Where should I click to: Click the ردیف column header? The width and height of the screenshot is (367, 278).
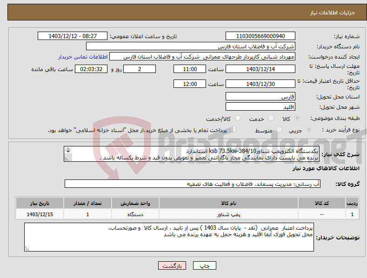[x=352, y=203]
